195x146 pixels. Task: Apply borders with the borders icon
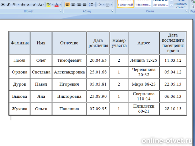click(x=108, y=5)
